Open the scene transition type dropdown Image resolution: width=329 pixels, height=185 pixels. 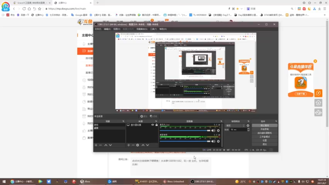click(235, 126)
